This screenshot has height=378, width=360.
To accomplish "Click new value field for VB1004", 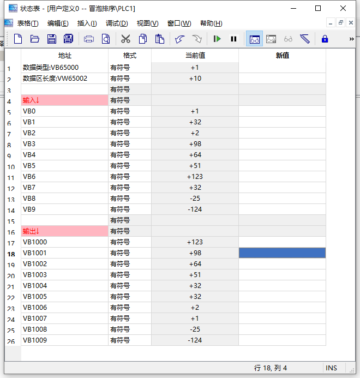I will point(283,286).
